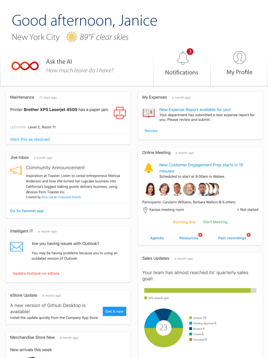Click the Not started meeting status indicator
This screenshot has width=268, height=358.
[x=247, y=209]
